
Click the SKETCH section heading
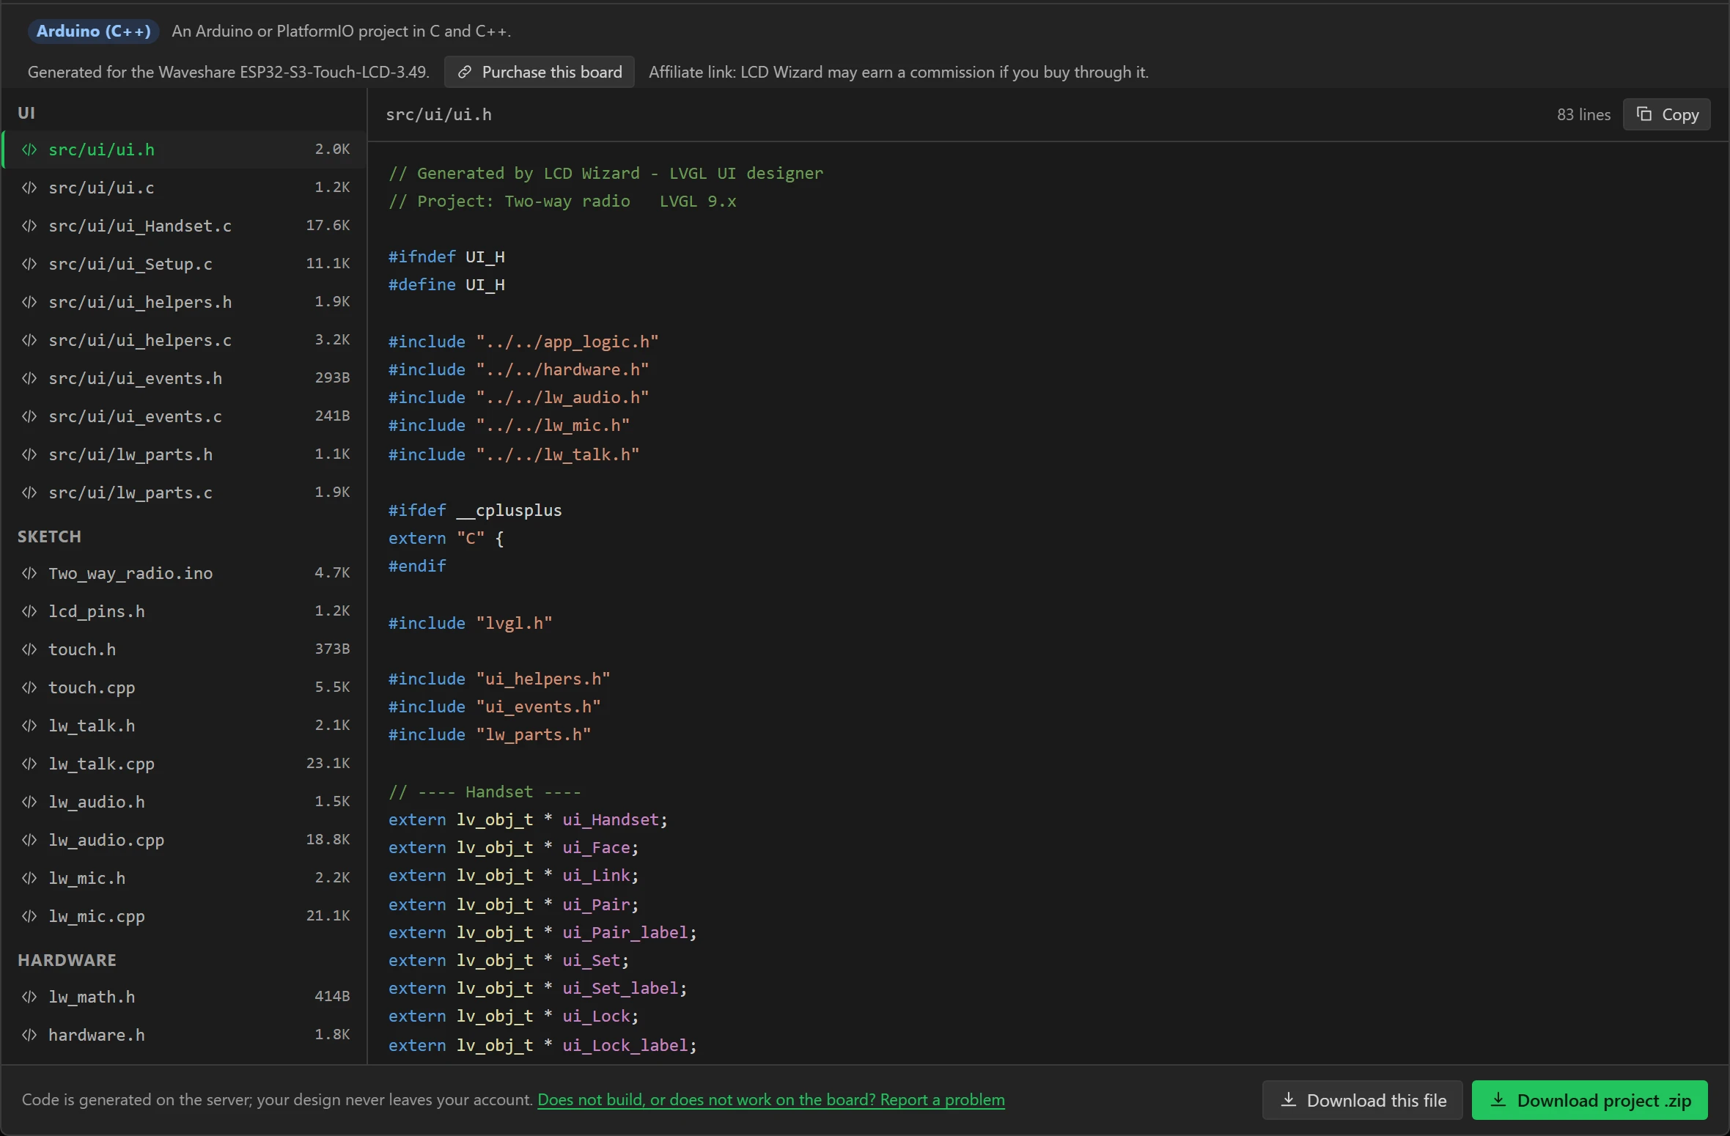[x=49, y=536]
